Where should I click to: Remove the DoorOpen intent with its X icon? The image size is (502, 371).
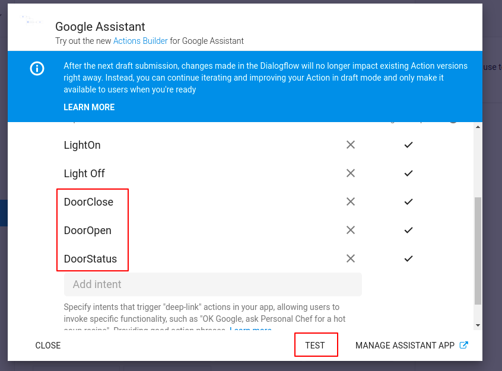click(351, 231)
